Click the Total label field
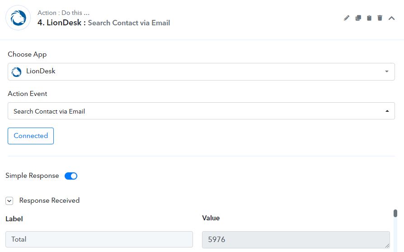 click(99, 239)
